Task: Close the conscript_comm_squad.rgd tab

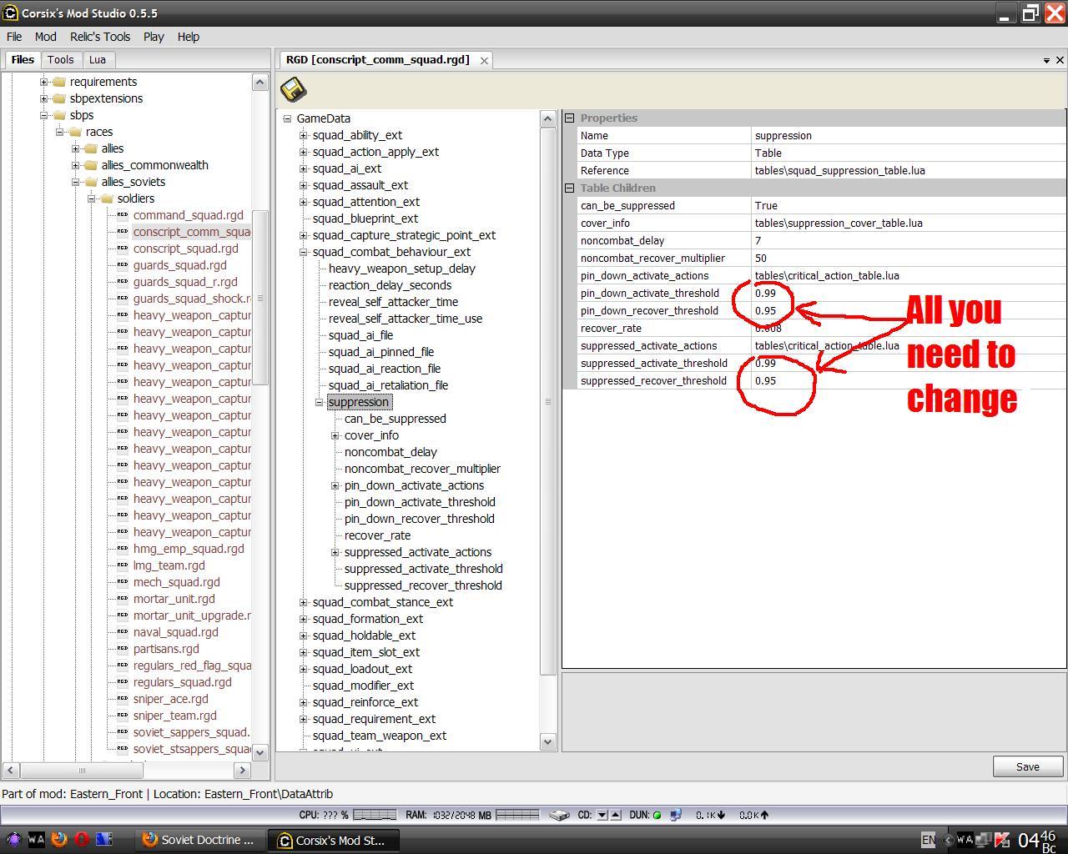Action: click(x=484, y=60)
